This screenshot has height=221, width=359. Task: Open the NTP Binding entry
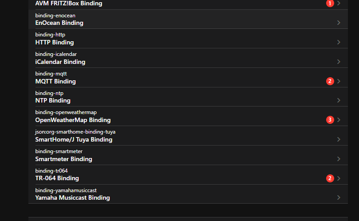[x=53, y=100]
